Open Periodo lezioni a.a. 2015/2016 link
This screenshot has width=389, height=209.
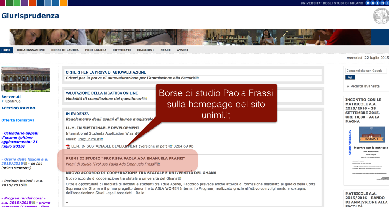[x=22, y=183]
